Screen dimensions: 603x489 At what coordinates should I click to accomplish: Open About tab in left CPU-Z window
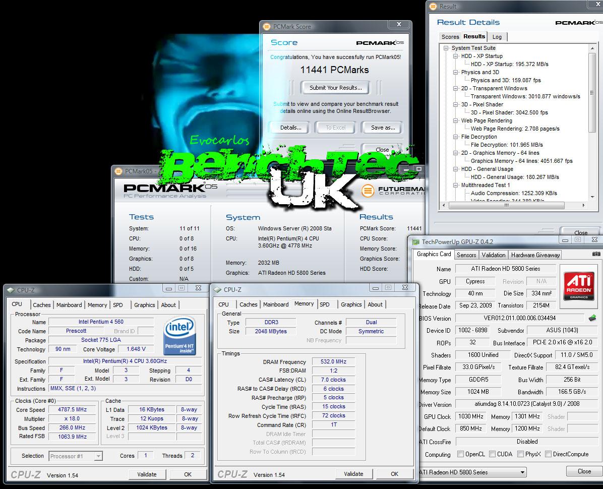168,305
